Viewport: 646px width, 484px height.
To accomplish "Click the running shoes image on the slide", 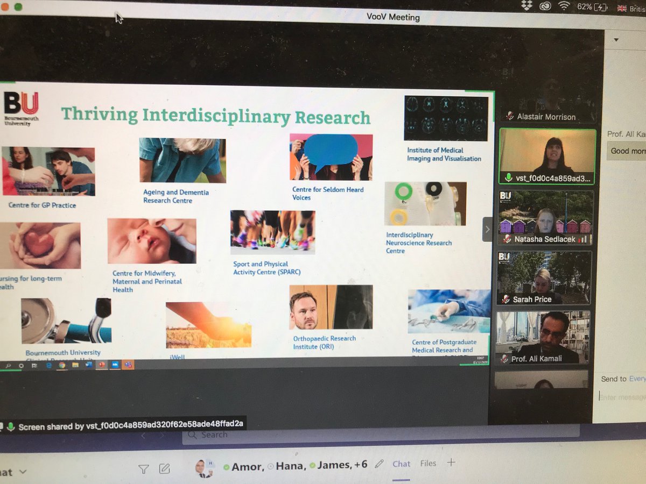I will (273, 232).
